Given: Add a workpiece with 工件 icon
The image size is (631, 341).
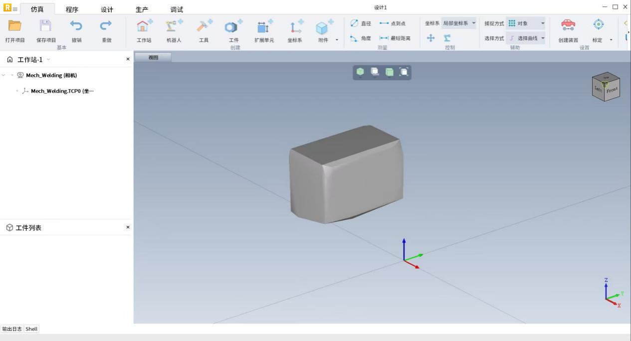Looking at the screenshot, I should click(233, 26).
